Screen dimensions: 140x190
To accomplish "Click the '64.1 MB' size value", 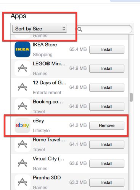I will point(78,144).
